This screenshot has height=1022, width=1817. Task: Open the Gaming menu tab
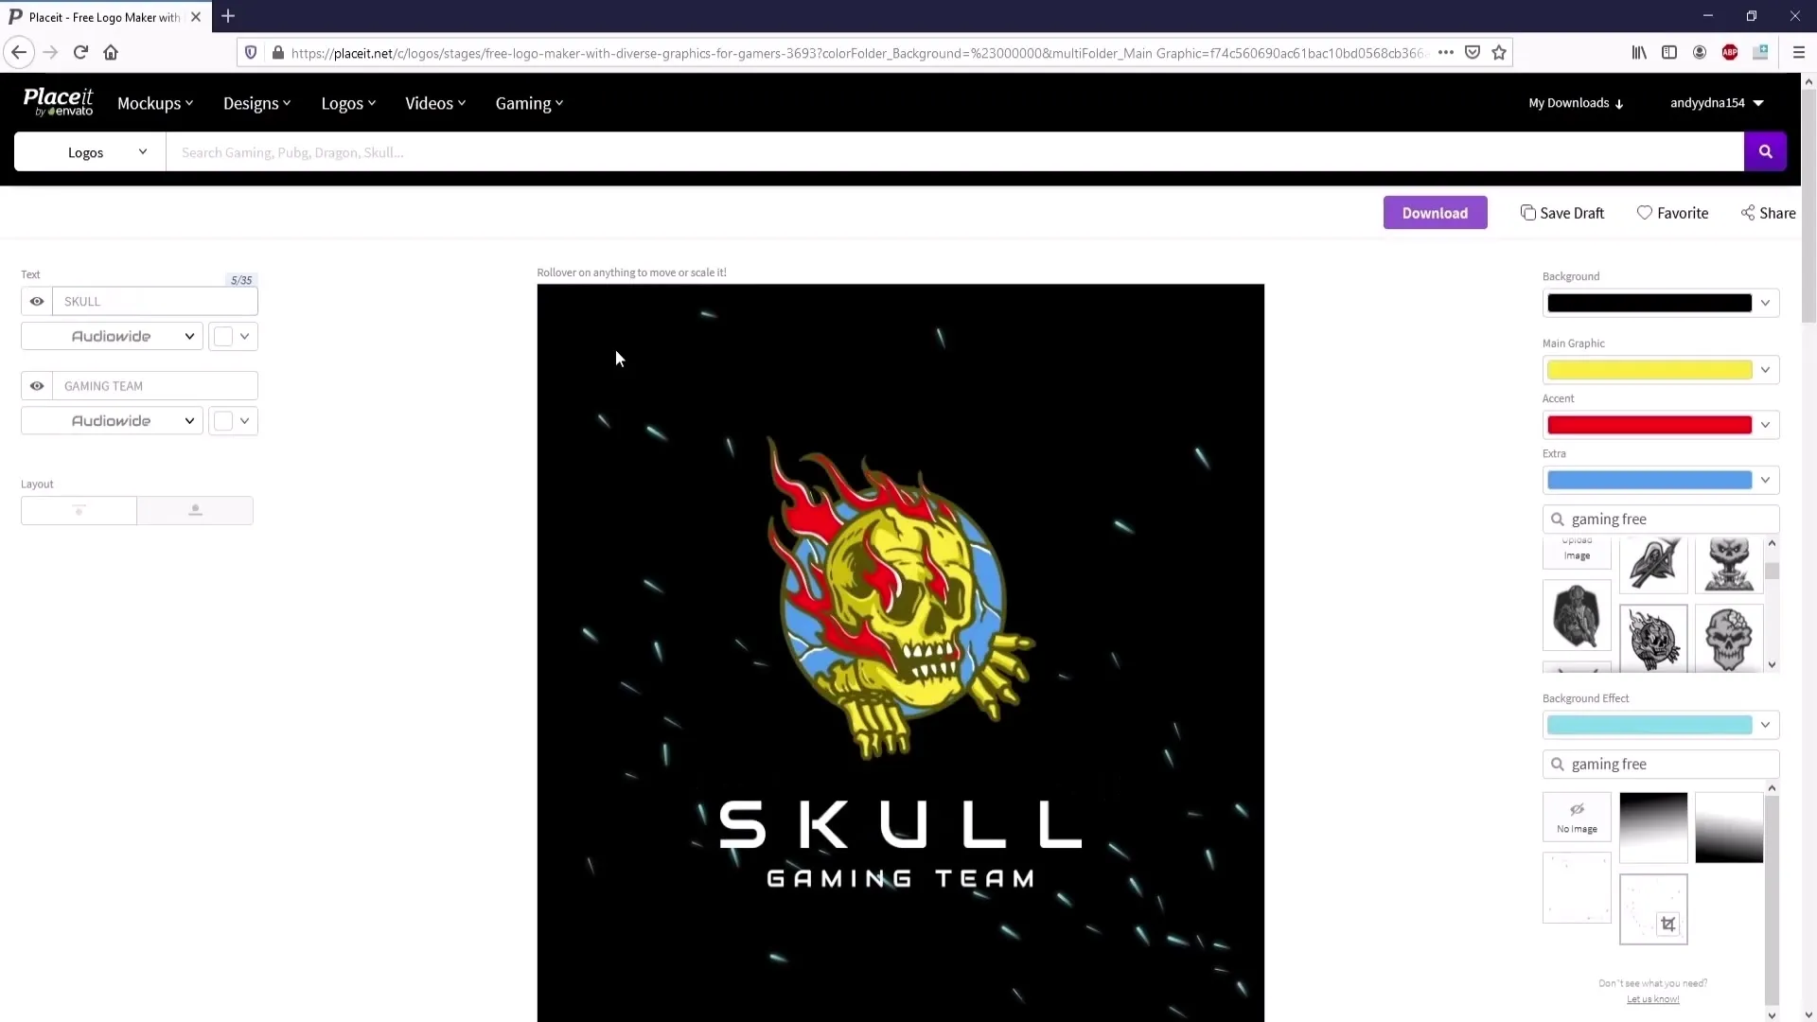click(528, 102)
